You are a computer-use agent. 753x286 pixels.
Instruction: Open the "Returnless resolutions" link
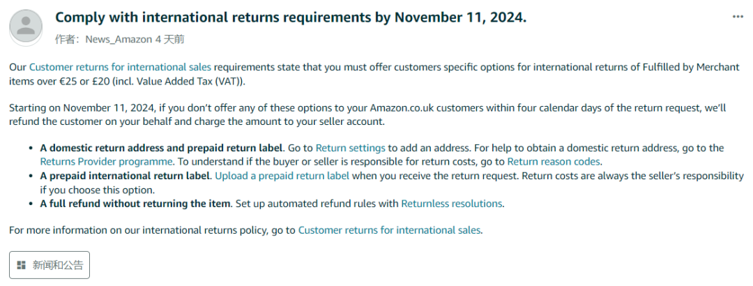click(x=451, y=204)
